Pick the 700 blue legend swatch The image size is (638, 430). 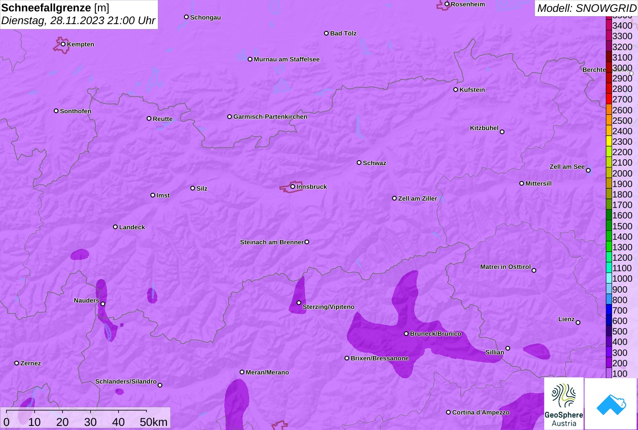608,310
